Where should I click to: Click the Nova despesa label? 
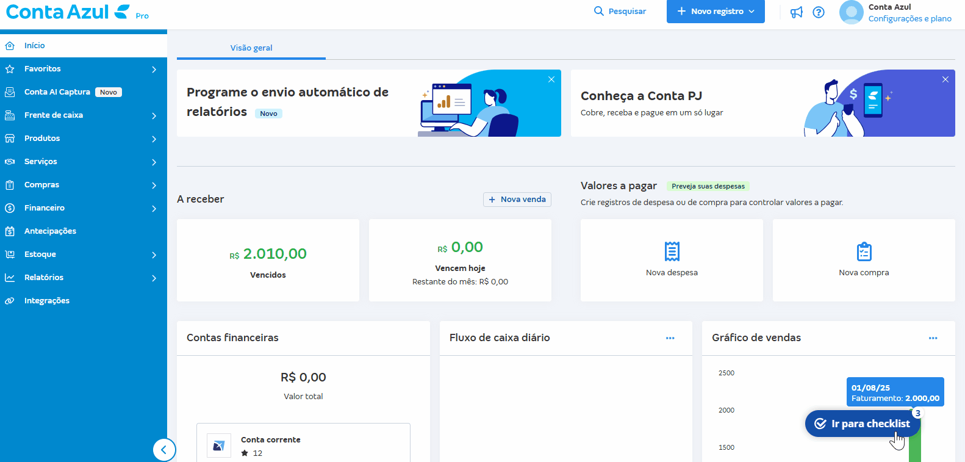[x=672, y=273]
